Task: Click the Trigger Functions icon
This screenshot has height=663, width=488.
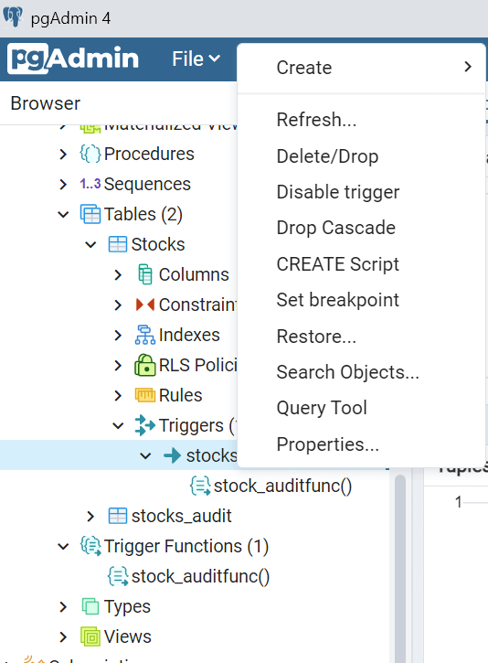Action: tap(90, 546)
